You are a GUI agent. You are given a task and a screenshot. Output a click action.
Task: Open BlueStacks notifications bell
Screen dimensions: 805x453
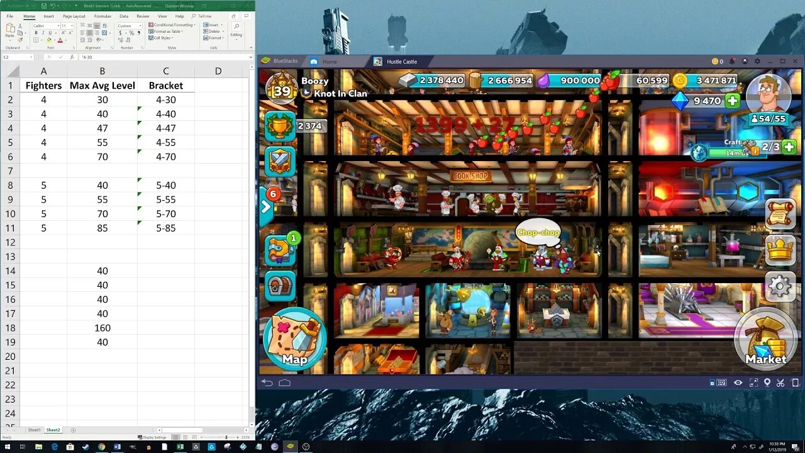click(x=733, y=62)
